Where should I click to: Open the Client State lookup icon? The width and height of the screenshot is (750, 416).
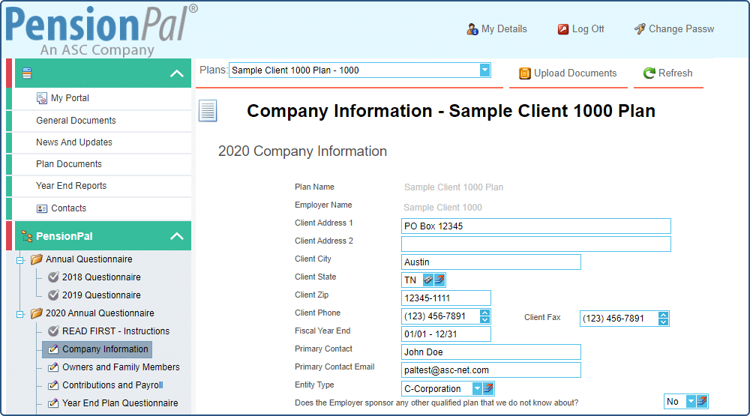click(x=428, y=280)
